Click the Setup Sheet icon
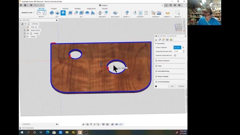Image resolution: width=240 pixels, height=135 pixels. click(146, 13)
